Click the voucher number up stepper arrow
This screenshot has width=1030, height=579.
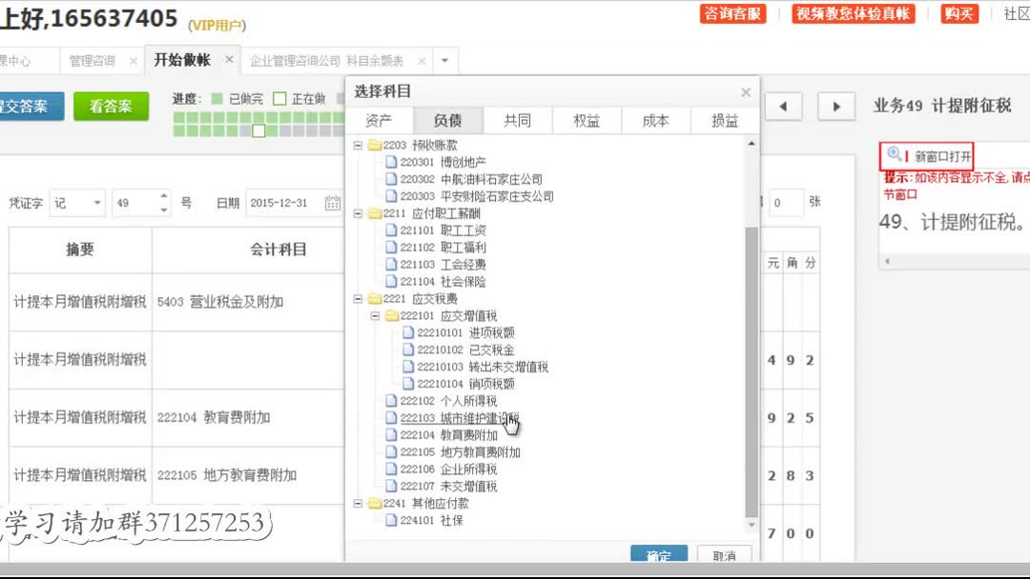click(x=163, y=196)
